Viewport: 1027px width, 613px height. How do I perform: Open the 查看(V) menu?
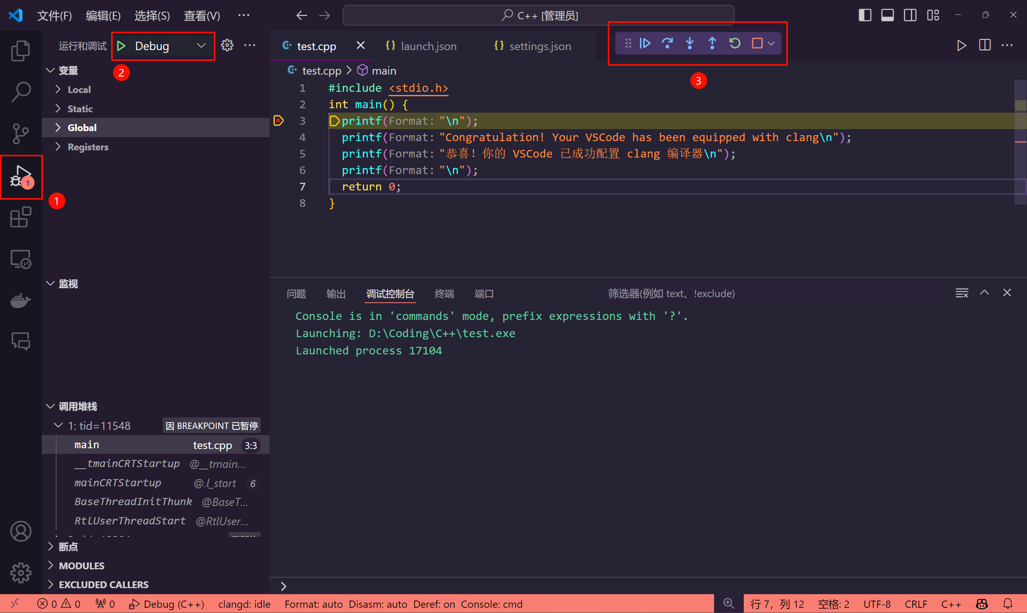coord(202,15)
